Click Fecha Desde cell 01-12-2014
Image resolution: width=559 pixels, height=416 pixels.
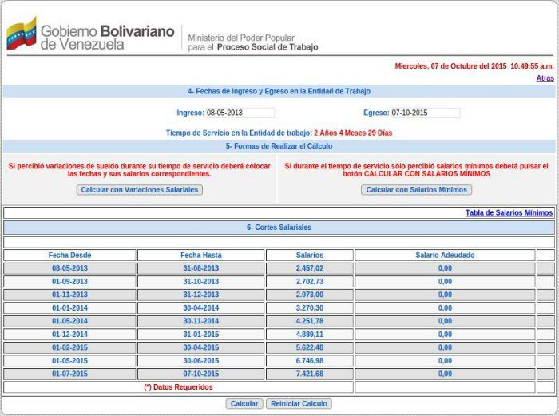(x=70, y=335)
